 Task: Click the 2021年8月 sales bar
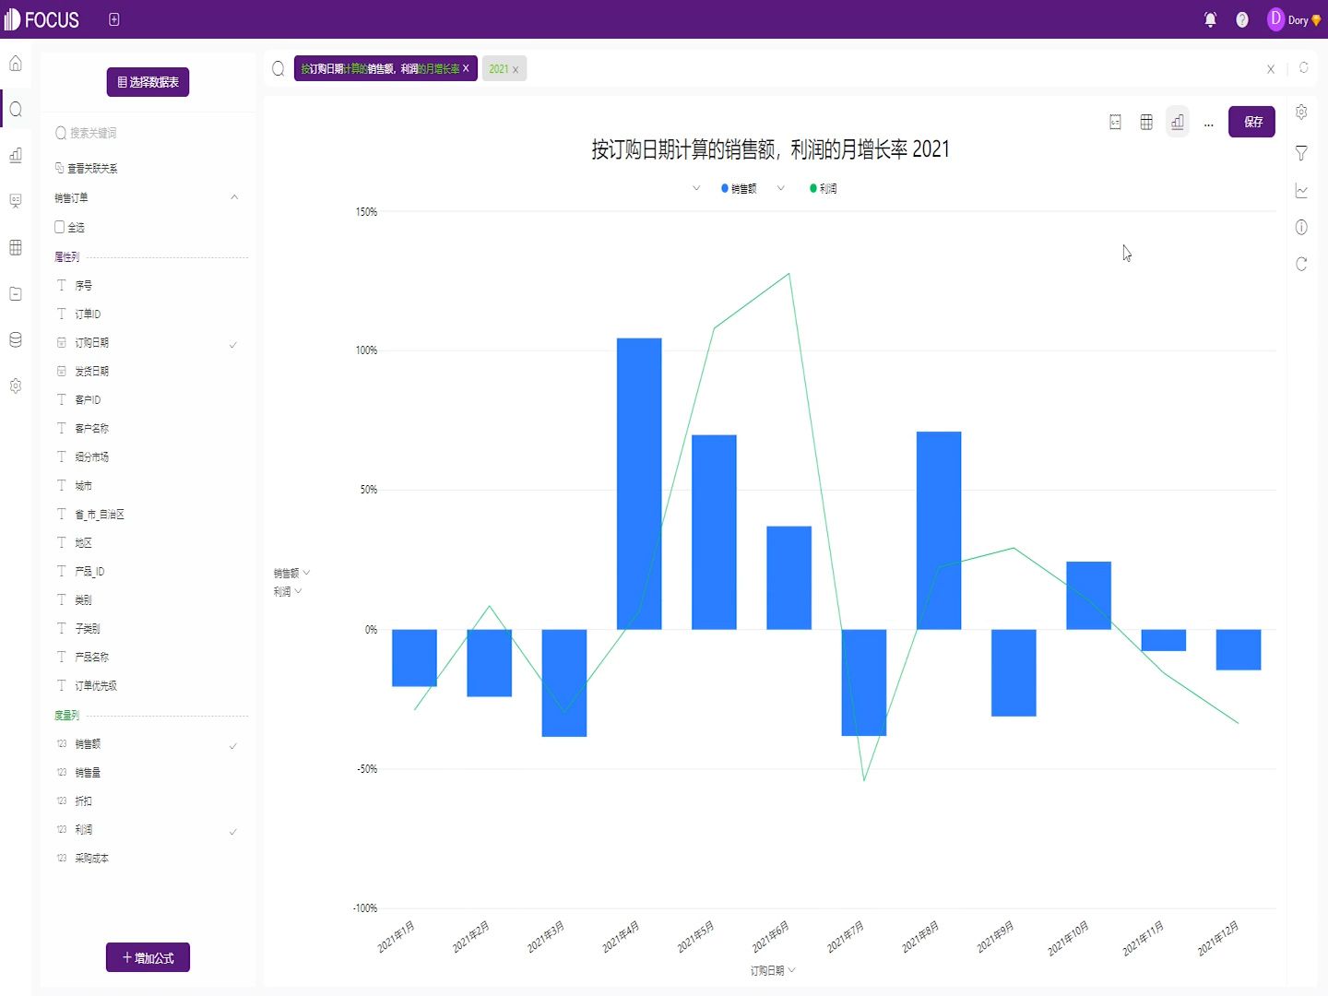click(939, 530)
